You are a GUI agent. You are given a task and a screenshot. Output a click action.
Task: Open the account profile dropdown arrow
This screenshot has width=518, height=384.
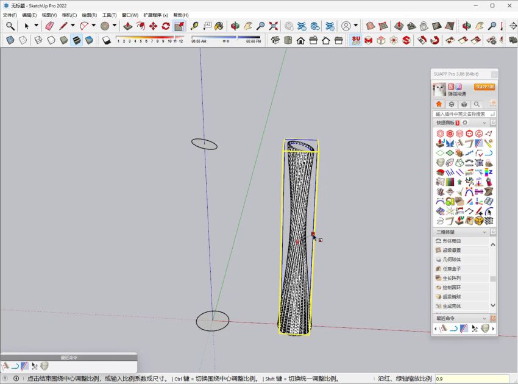356,26
